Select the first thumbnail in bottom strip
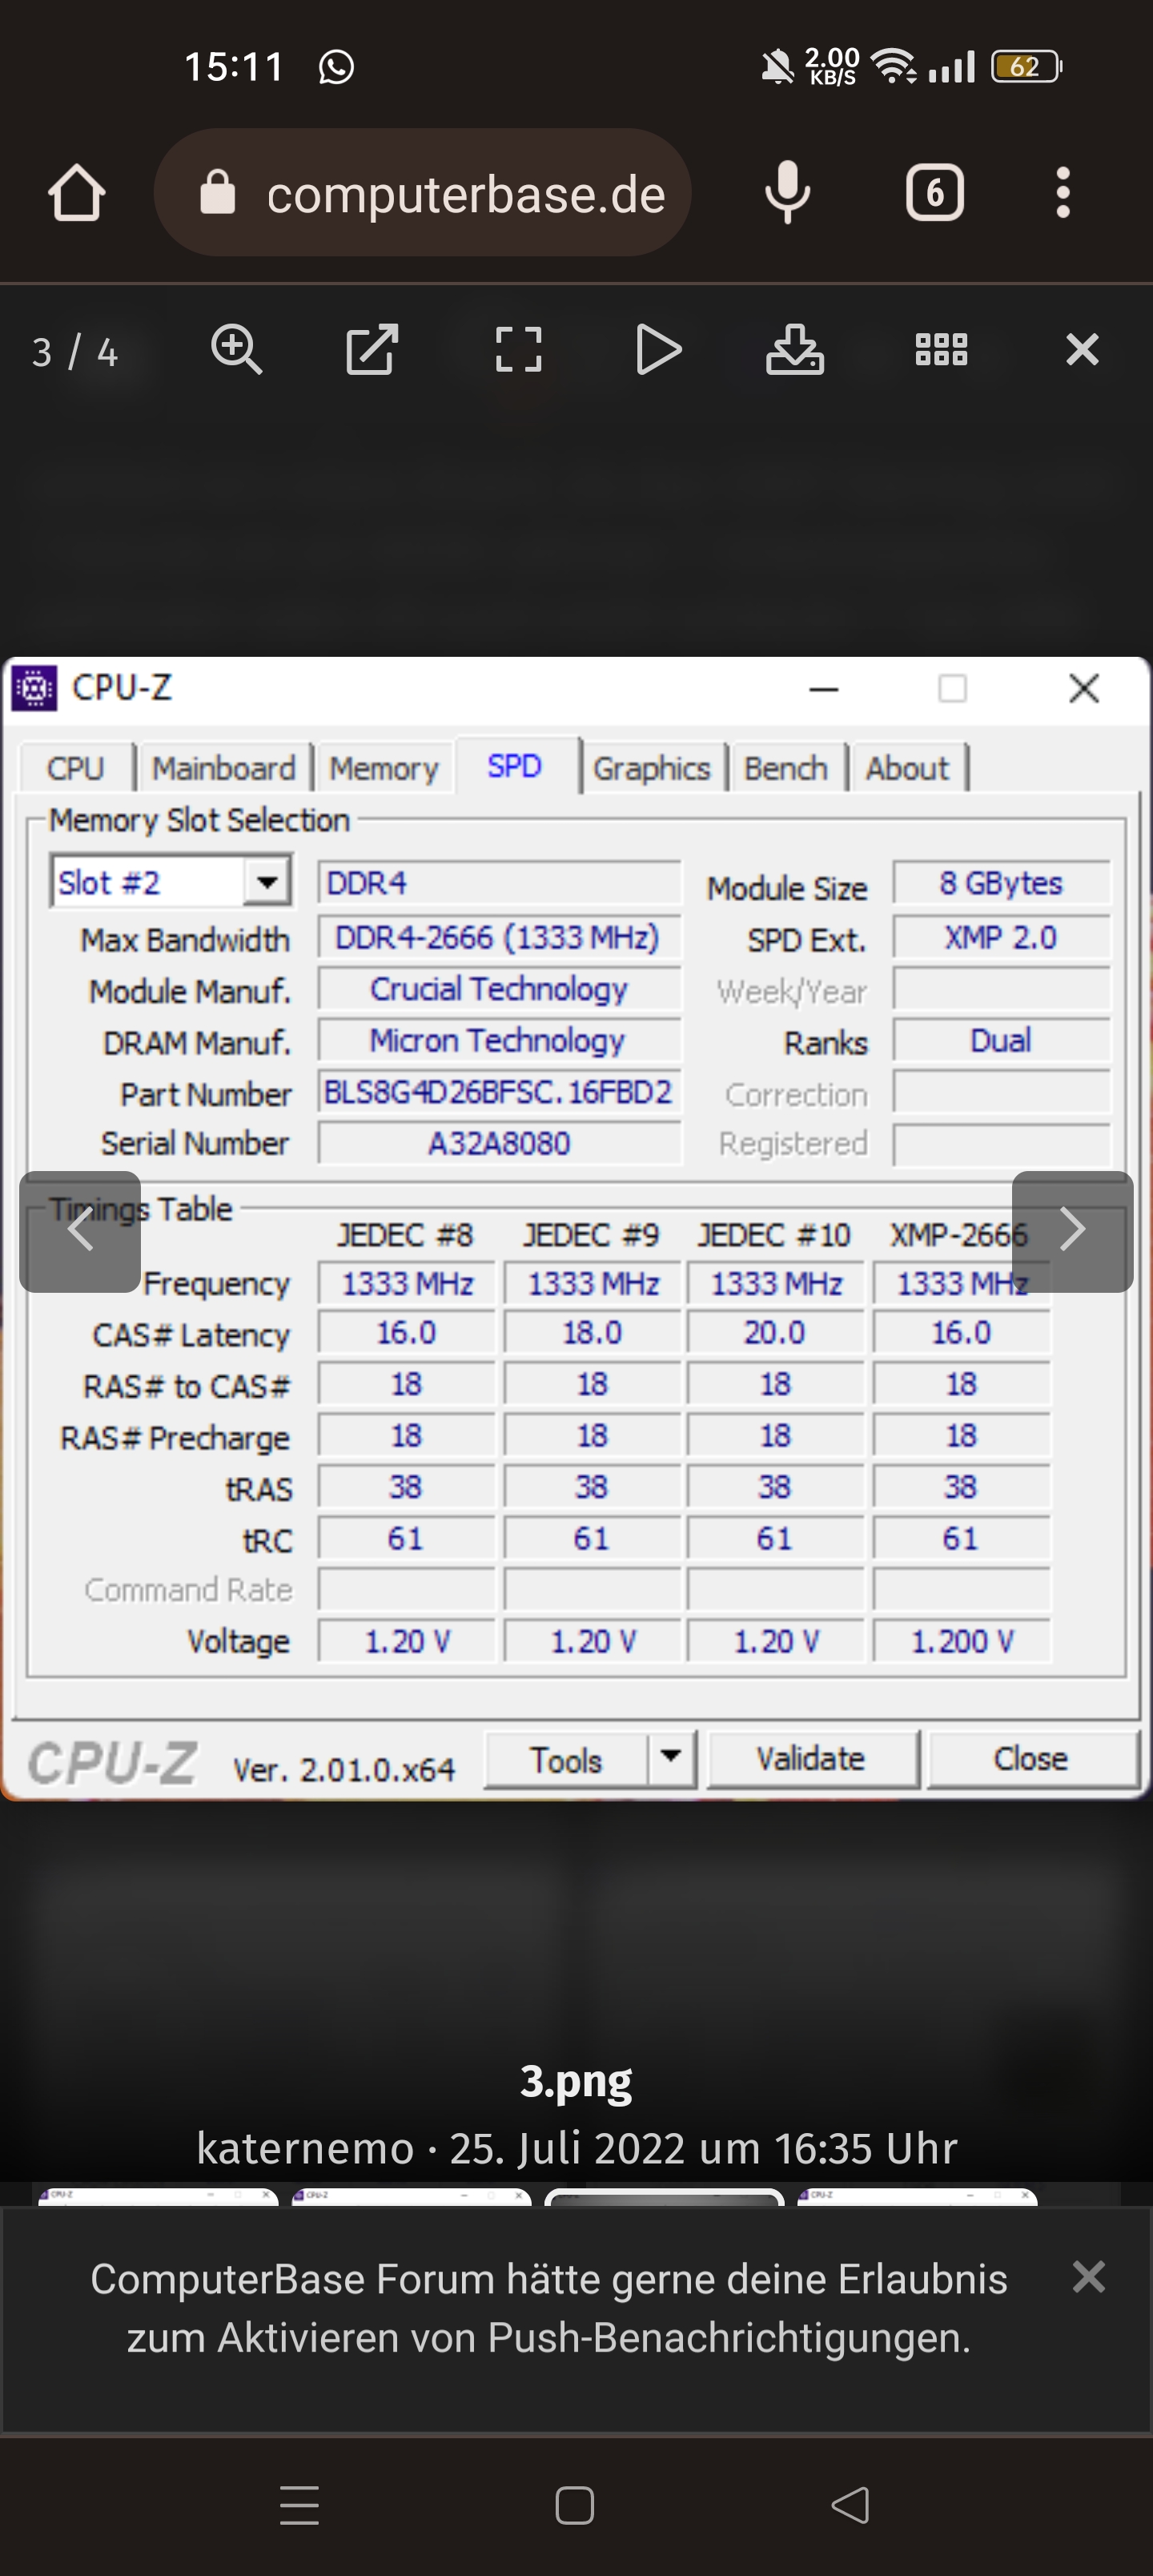The image size is (1153, 2576). pyautogui.click(x=157, y=2197)
